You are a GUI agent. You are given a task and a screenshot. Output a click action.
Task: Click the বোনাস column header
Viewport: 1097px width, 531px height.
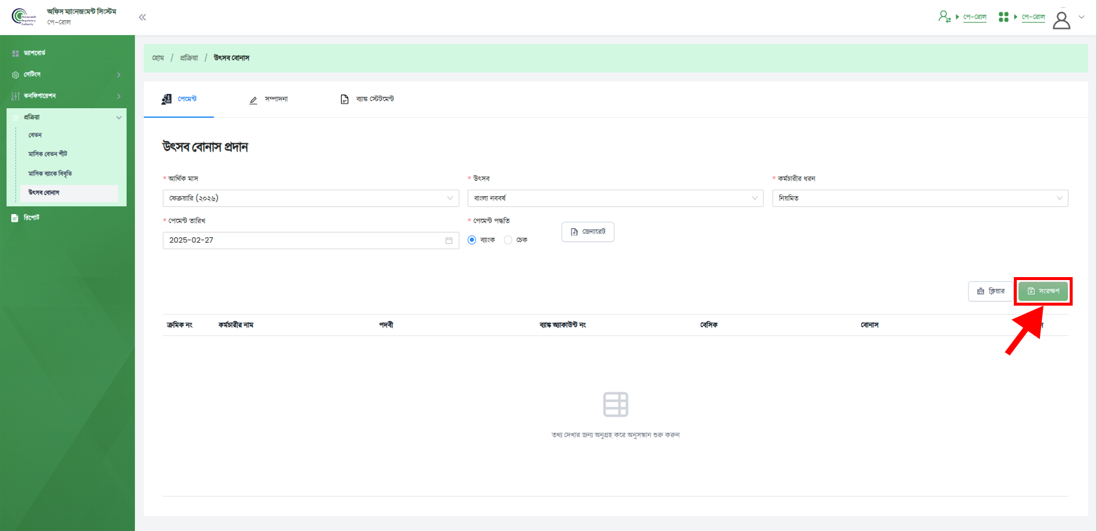pos(869,325)
